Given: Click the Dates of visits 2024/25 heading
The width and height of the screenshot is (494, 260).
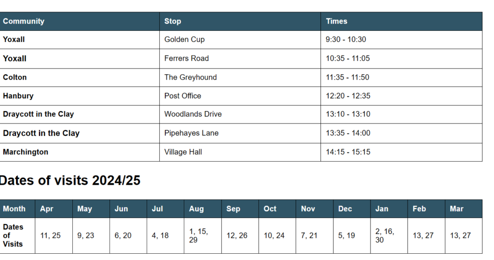Looking at the screenshot, I should tap(69, 180).
